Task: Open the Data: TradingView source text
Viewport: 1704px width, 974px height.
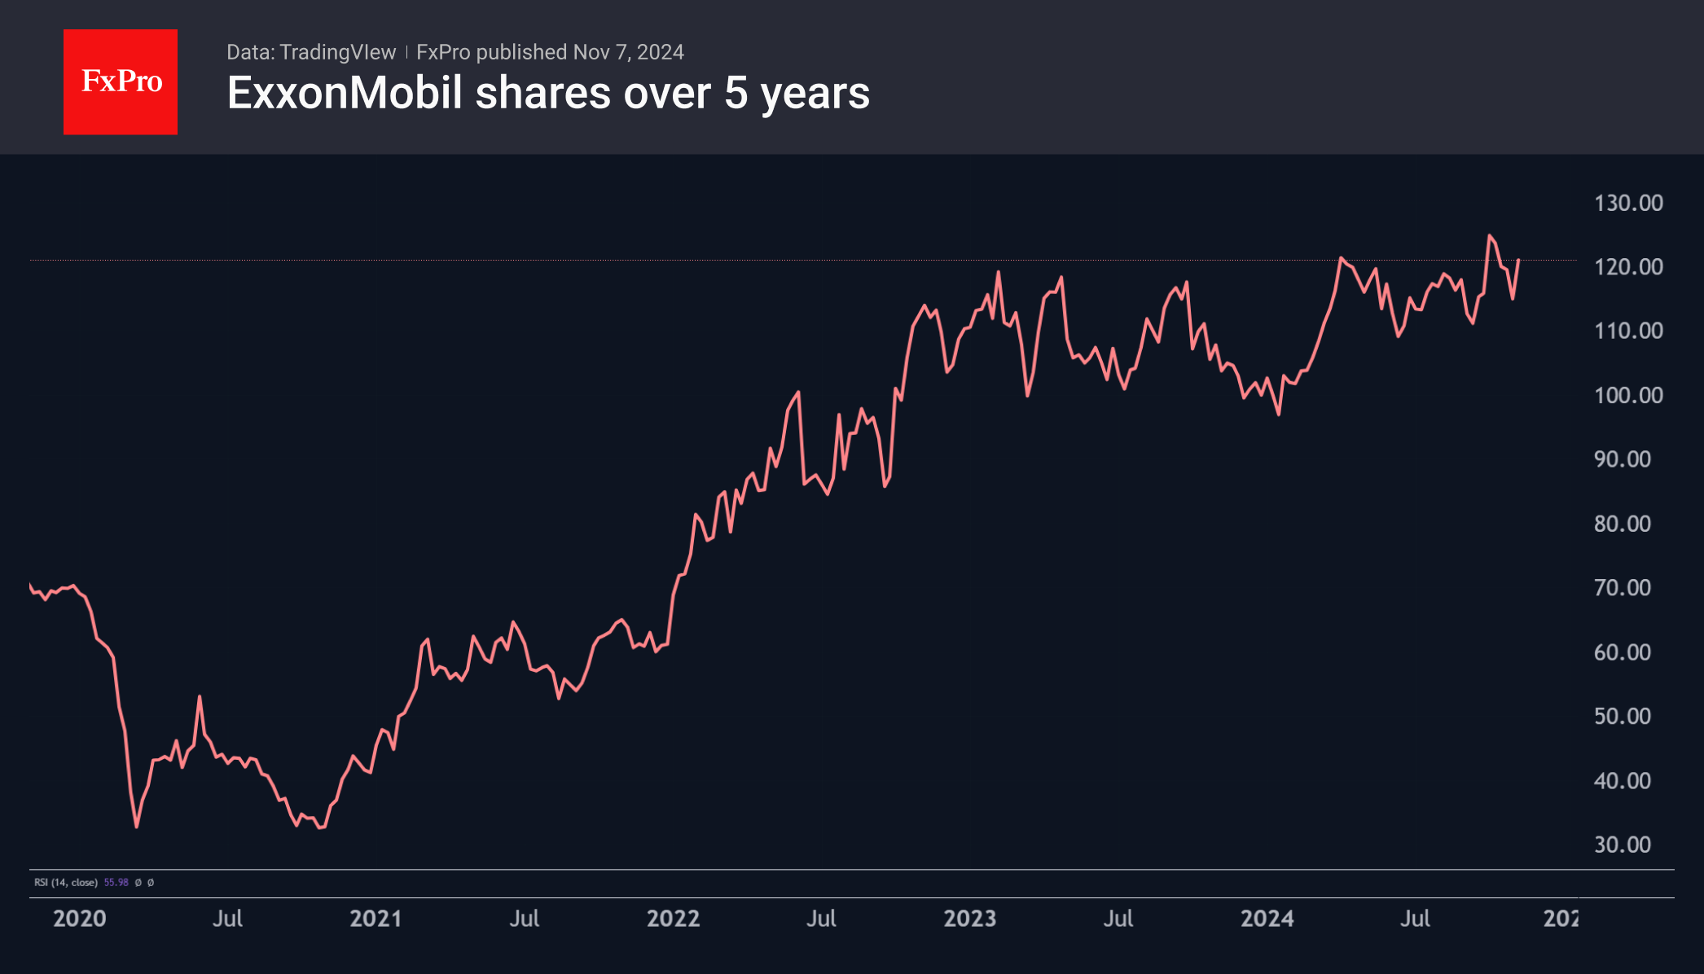Action: [310, 52]
